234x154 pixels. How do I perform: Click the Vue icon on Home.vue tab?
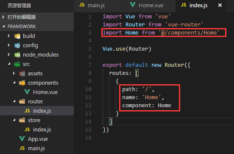click(x=133, y=5)
